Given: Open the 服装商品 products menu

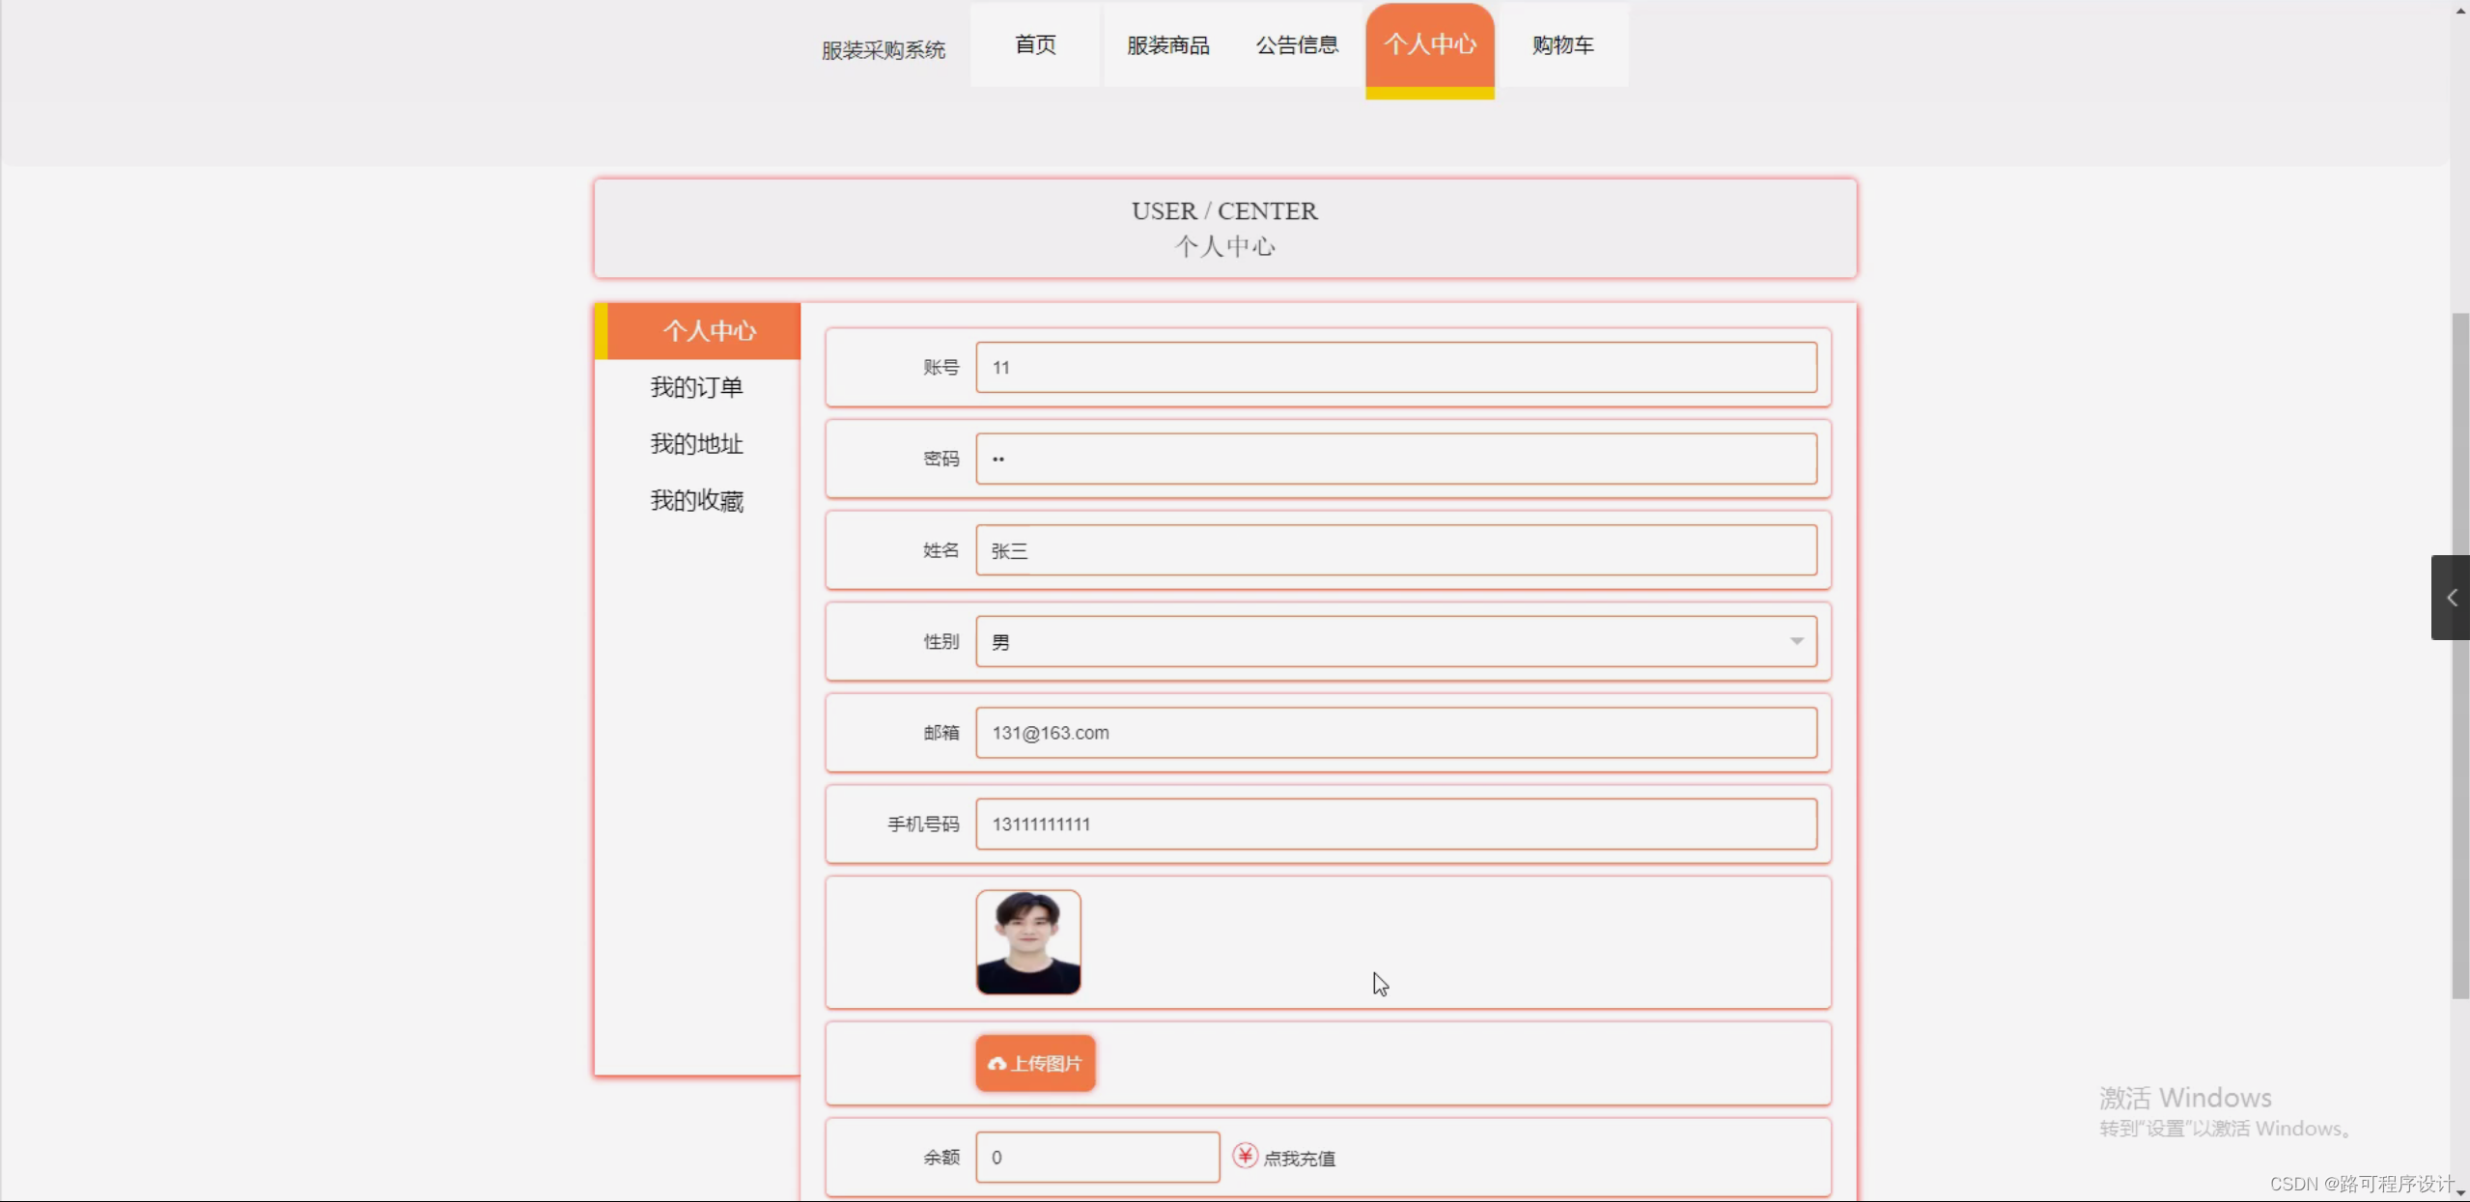Looking at the screenshot, I should [x=1167, y=44].
